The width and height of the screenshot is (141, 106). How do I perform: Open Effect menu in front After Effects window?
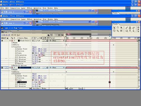tap(30, 19)
